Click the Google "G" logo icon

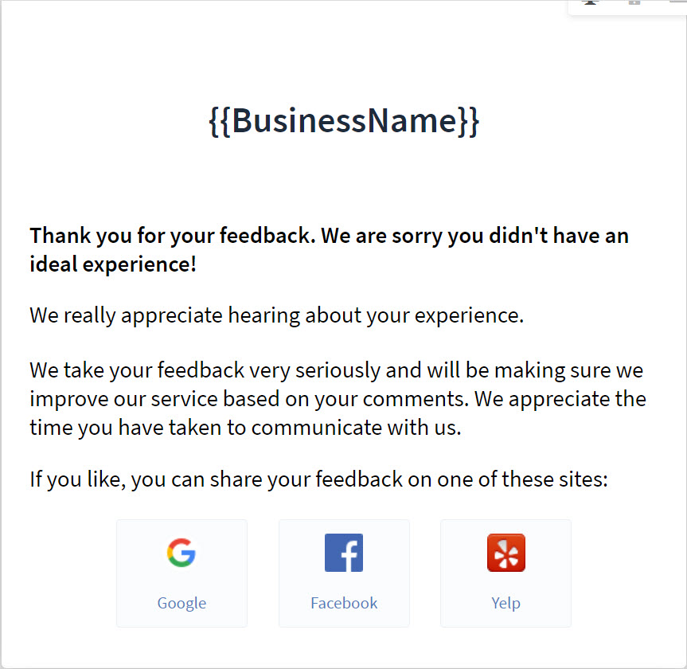(x=182, y=553)
